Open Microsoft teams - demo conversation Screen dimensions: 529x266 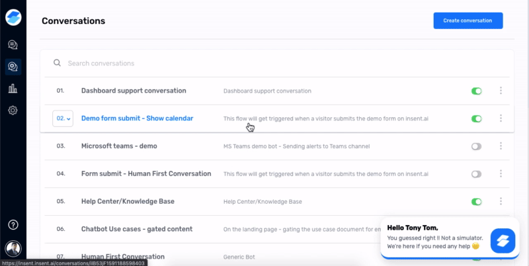point(119,146)
